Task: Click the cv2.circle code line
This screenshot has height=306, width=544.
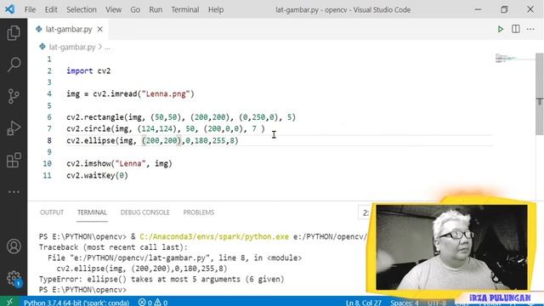Action: pyautogui.click(x=166, y=128)
